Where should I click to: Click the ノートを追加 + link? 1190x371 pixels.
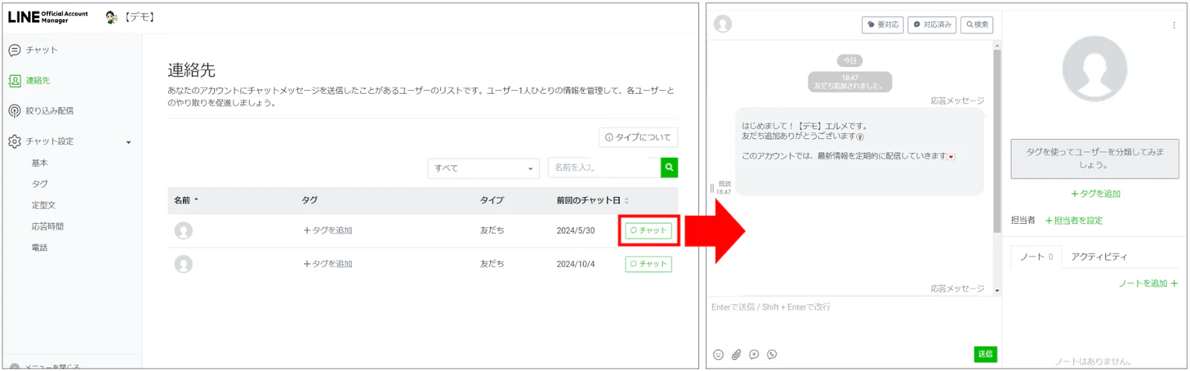(x=1148, y=283)
